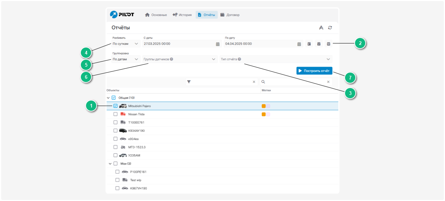This screenshot has width=445, height=201.
Task: Clear the objects filter with X icon
Action: [254, 82]
